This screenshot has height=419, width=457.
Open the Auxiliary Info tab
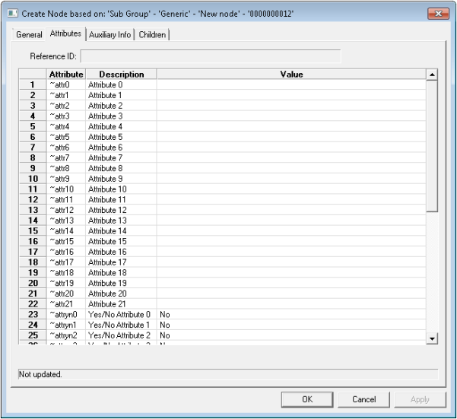click(x=110, y=35)
